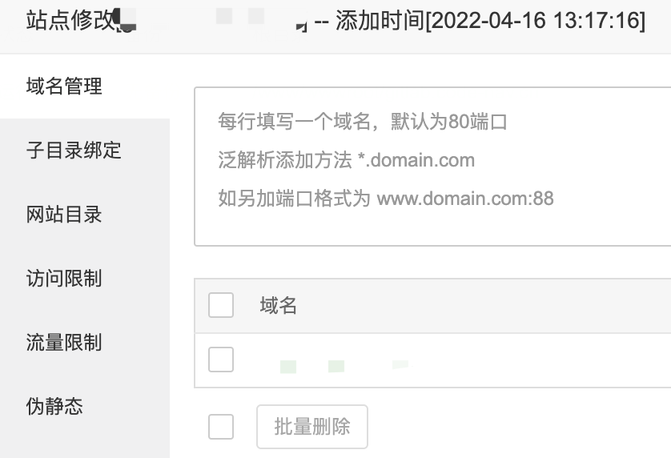Open the 域名管理 tab
This screenshot has width=671, height=458.
64,86
